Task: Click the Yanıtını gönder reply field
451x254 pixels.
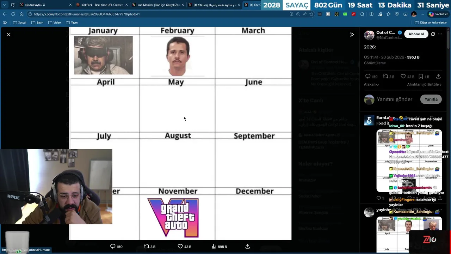Action: click(x=395, y=99)
